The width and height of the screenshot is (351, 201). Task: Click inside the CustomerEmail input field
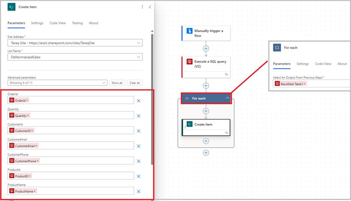click(x=71, y=145)
